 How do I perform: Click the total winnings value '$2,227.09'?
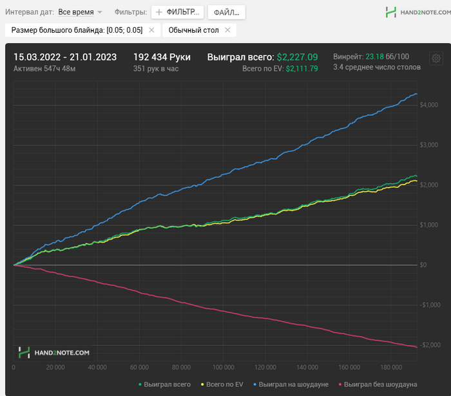tap(297, 57)
